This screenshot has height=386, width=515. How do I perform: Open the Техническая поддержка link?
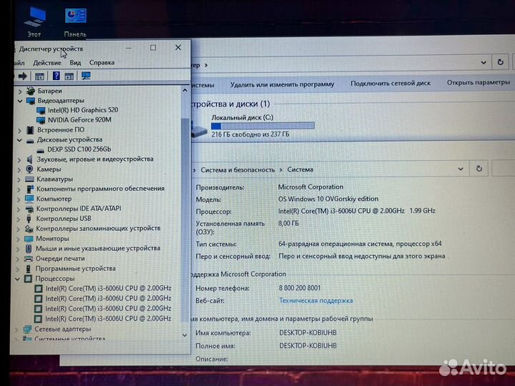[x=315, y=301]
